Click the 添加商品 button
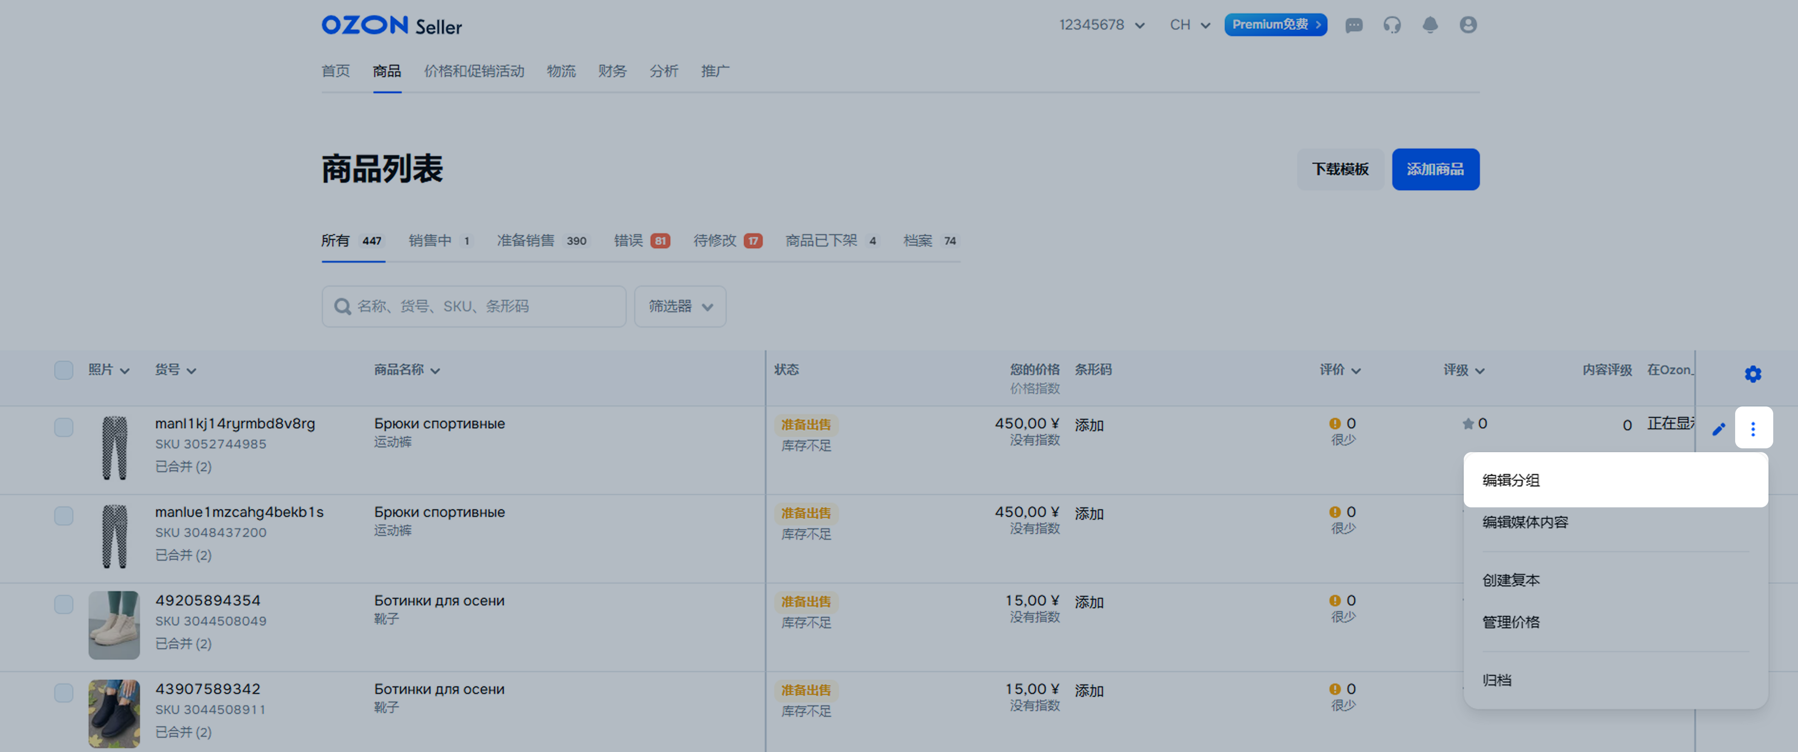 tap(1435, 169)
